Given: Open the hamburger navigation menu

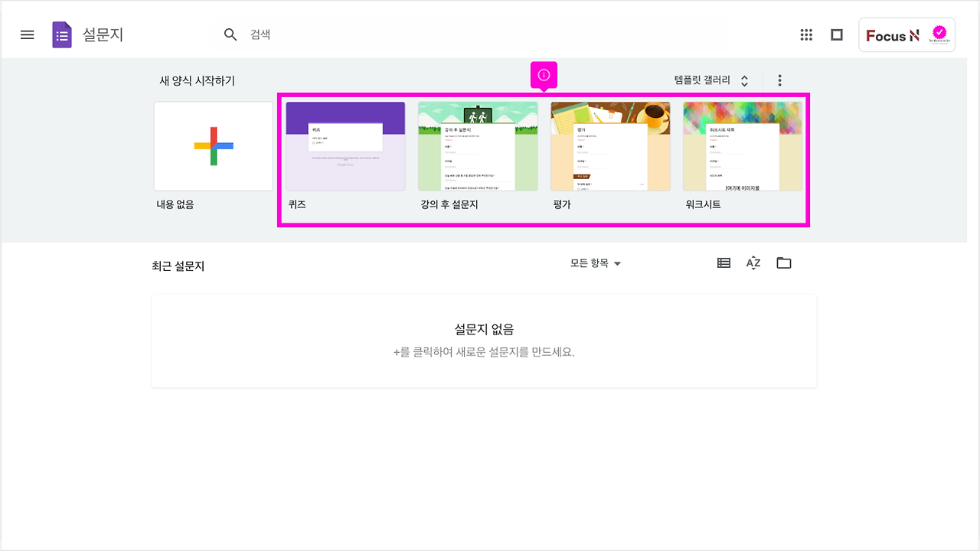Looking at the screenshot, I should tap(27, 34).
